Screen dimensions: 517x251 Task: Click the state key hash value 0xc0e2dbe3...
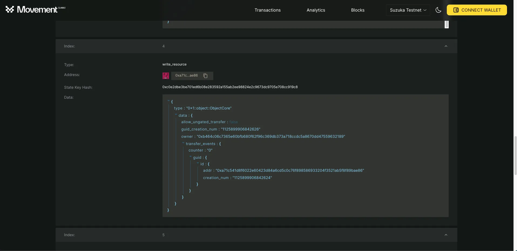tap(230, 87)
